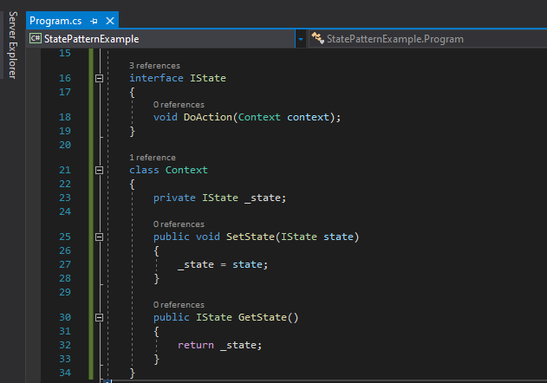Click the 'private' keyword on line 23
Viewport: 547px width, 383px height.
(x=174, y=198)
